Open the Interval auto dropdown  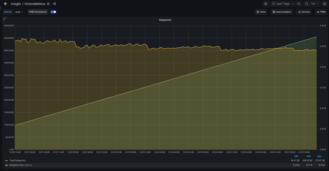click(19, 12)
